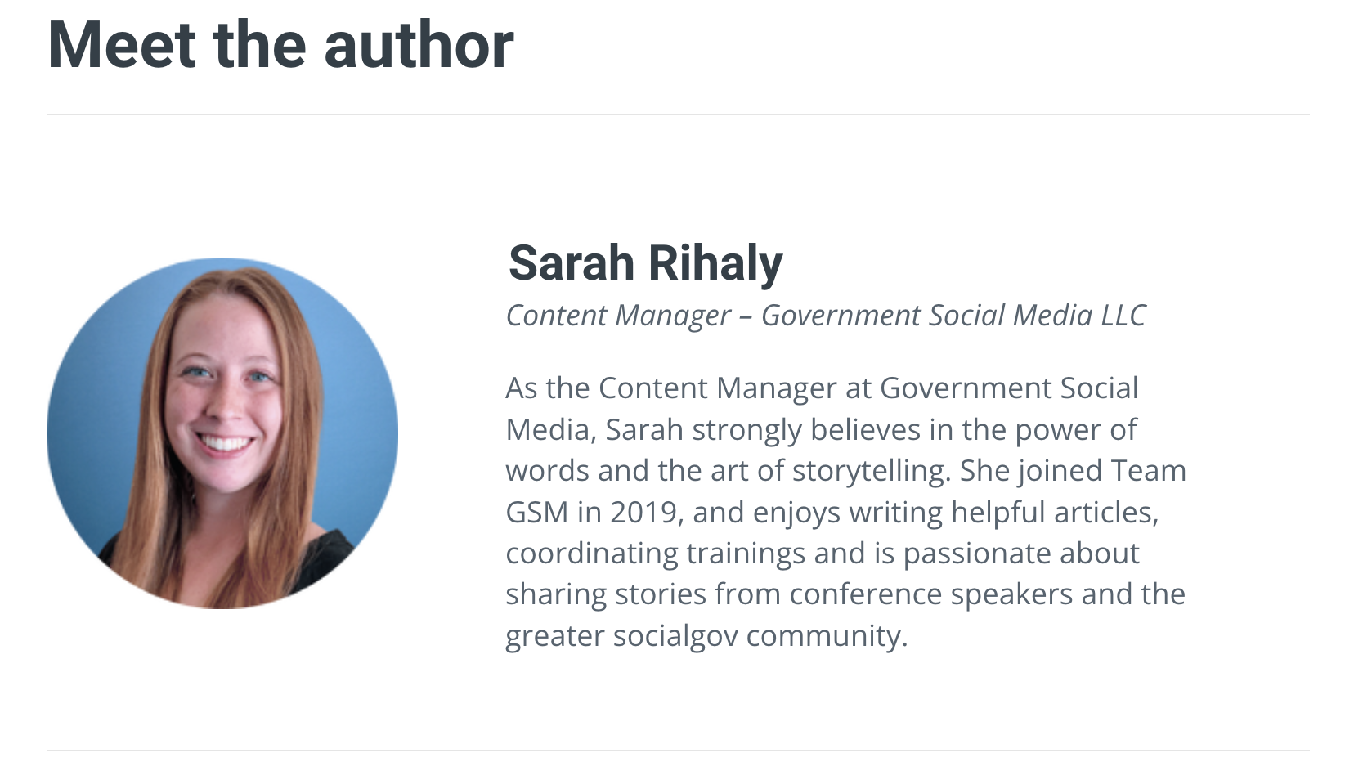Click the italic "Content Manager" job title

pos(618,316)
